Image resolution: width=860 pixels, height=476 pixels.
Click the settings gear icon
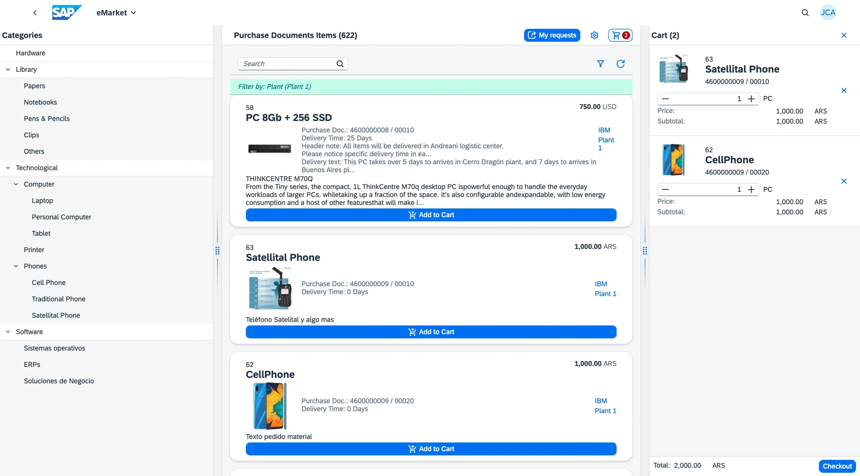(x=594, y=35)
